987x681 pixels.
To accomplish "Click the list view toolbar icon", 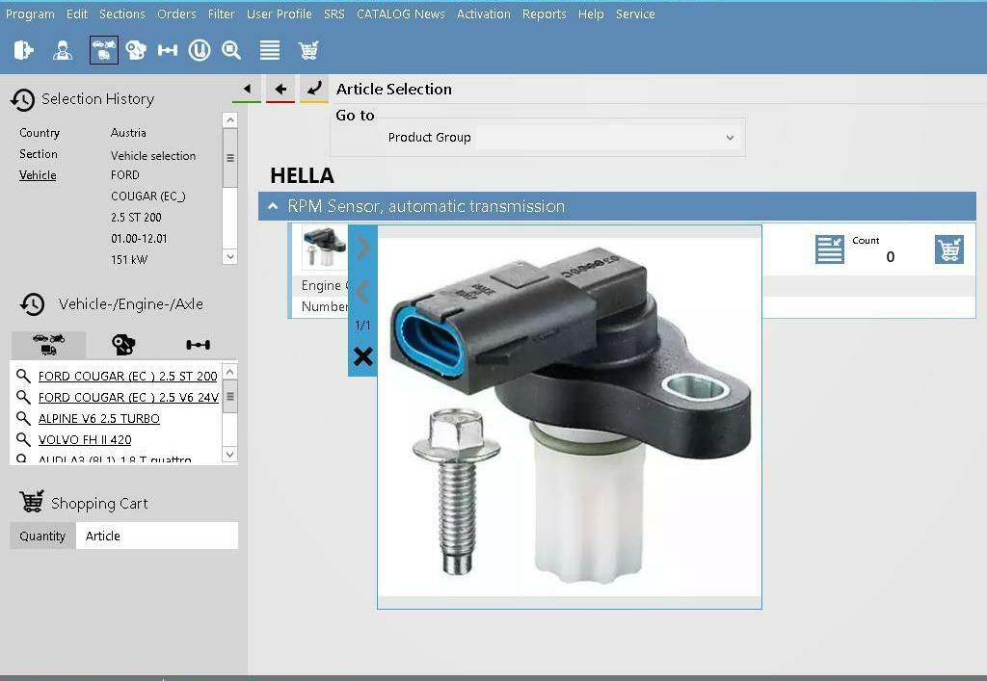I will pos(270,50).
